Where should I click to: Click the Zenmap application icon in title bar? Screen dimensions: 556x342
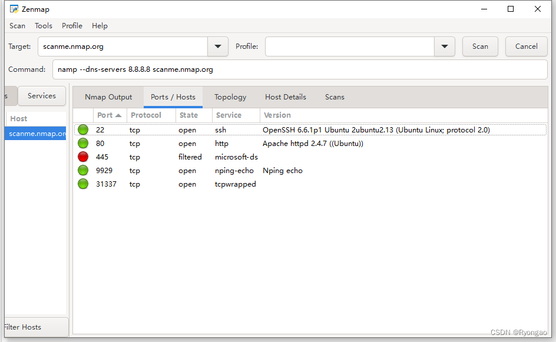(x=14, y=9)
